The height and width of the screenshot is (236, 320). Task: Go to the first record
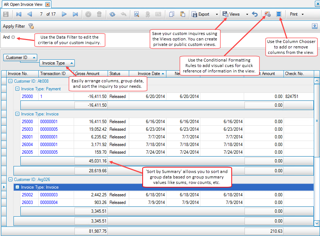coord(19,14)
